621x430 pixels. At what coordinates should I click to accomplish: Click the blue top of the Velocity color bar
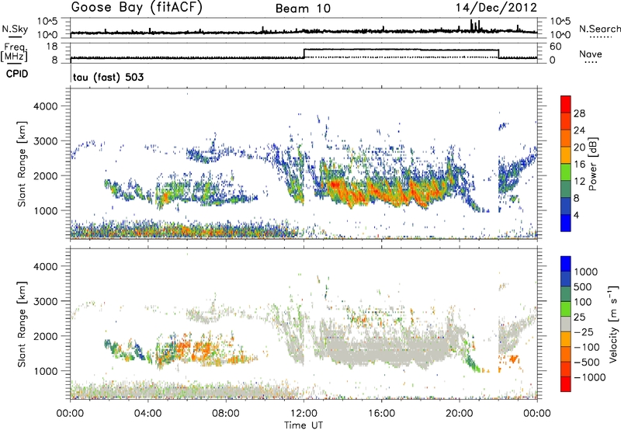click(x=566, y=264)
